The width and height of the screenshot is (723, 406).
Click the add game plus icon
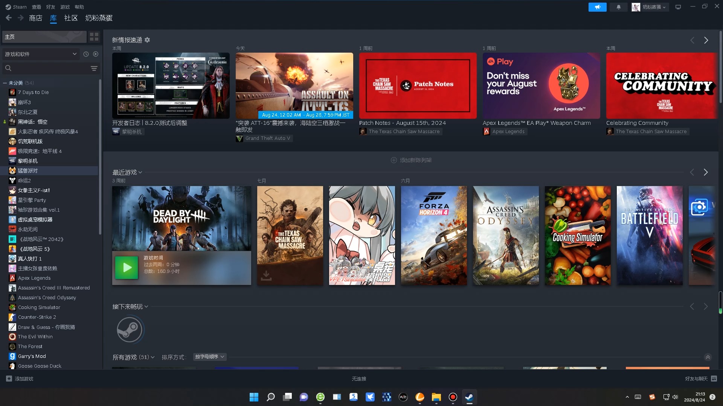coord(9,379)
